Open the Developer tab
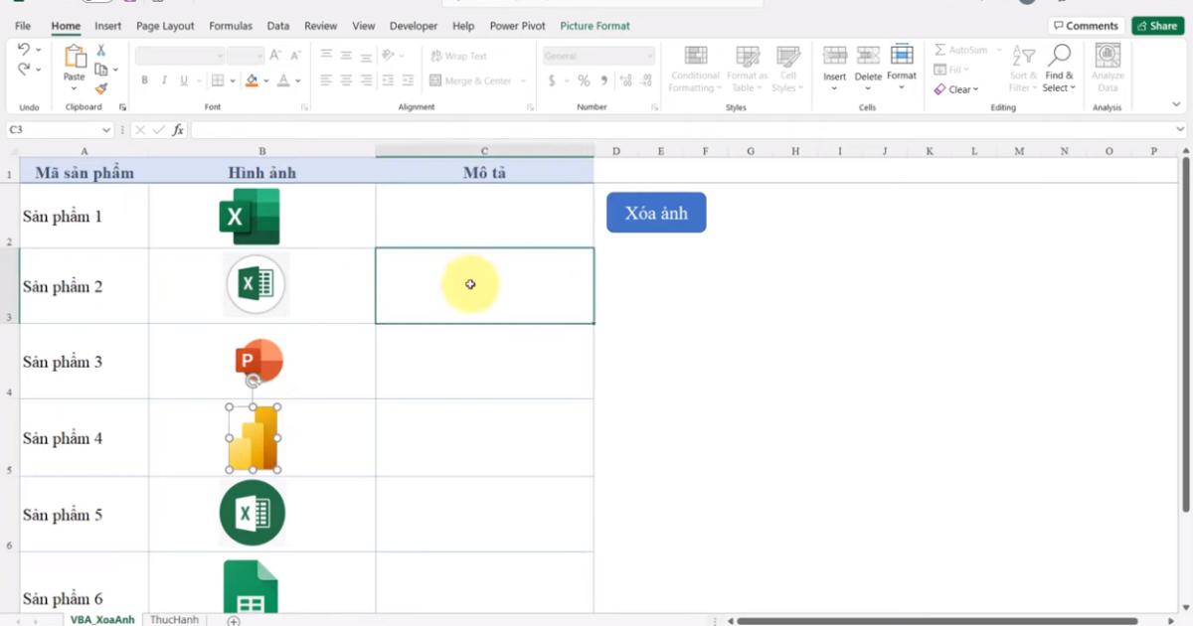The height and width of the screenshot is (626, 1193). tap(414, 26)
